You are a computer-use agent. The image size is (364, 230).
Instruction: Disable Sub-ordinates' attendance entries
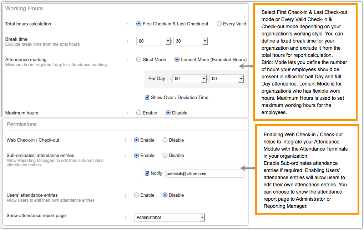click(x=165, y=156)
